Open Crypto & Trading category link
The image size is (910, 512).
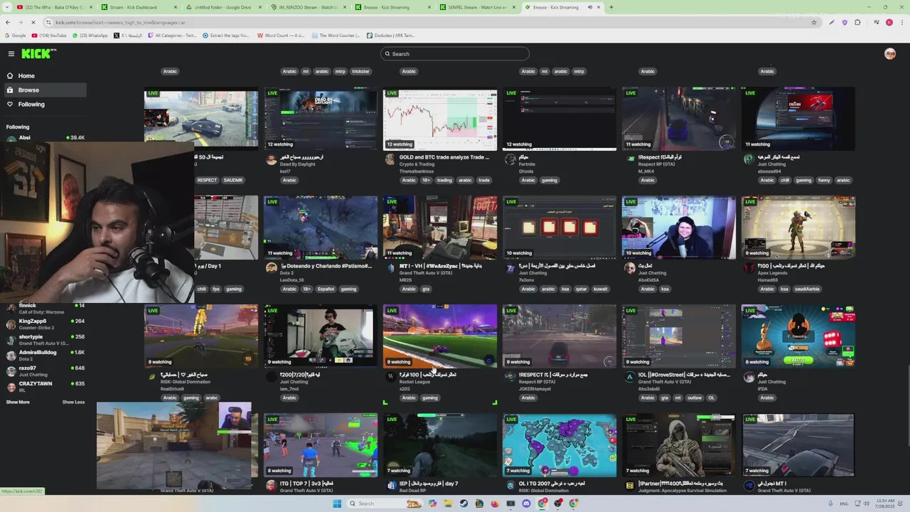tap(417, 164)
